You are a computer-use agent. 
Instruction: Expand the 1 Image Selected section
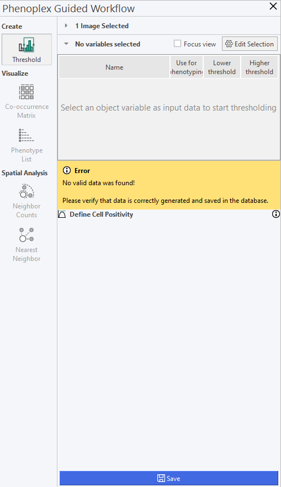[x=66, y=26]
